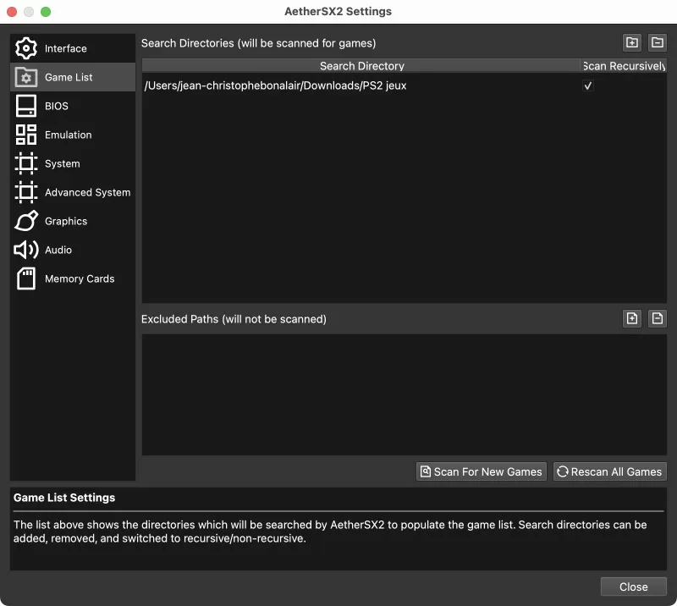Close the settings with the Close button
The width and height of the screenshot is (677, 606).
click(633, 587)
